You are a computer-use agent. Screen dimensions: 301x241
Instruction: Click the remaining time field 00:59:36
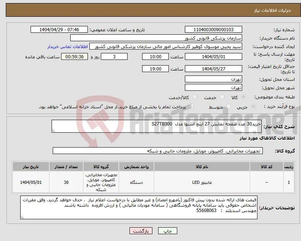[x=74, y=57]
